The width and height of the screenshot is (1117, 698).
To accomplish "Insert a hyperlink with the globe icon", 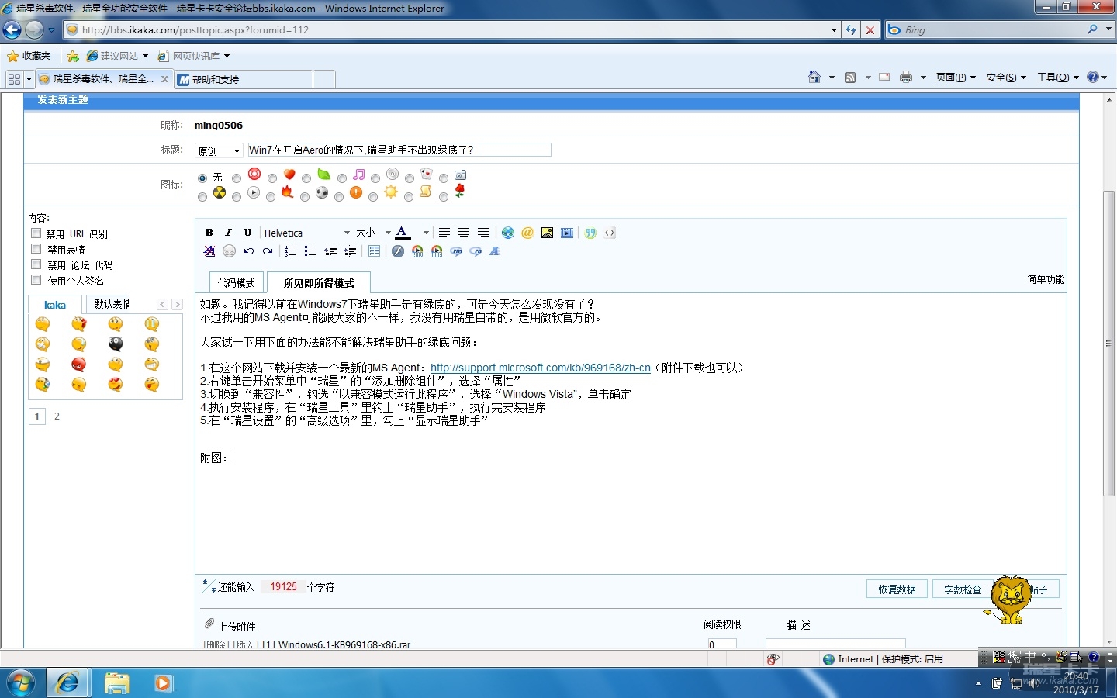I will tap(508, 233).
